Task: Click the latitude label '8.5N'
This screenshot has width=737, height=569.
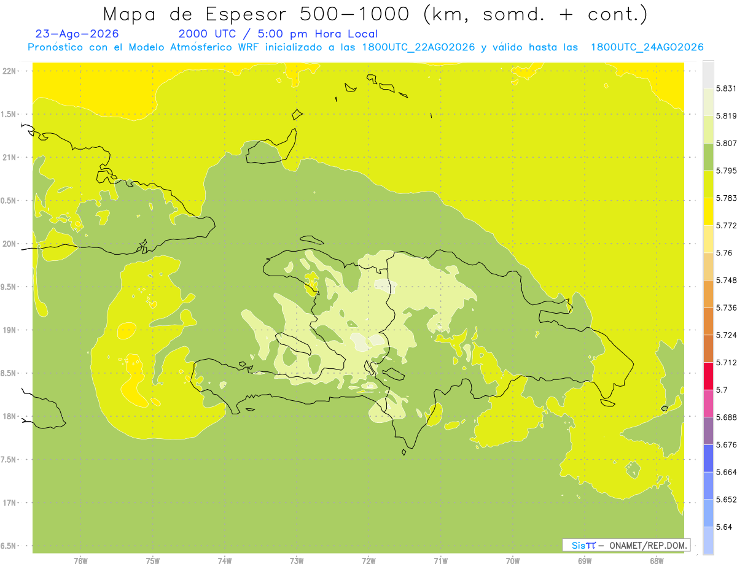Action: (x=9, y=373)
